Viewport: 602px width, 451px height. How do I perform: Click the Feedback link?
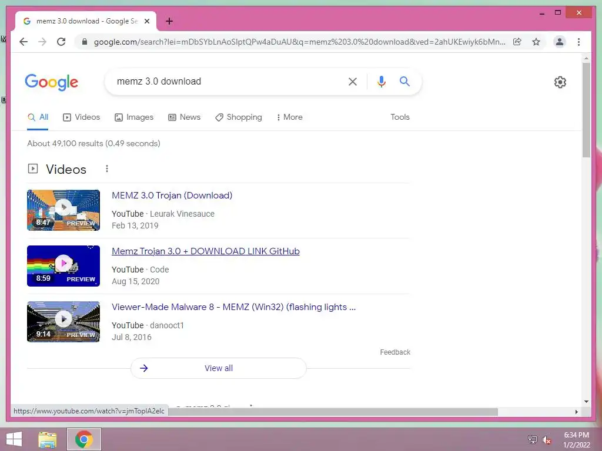[x=395, y=352]
